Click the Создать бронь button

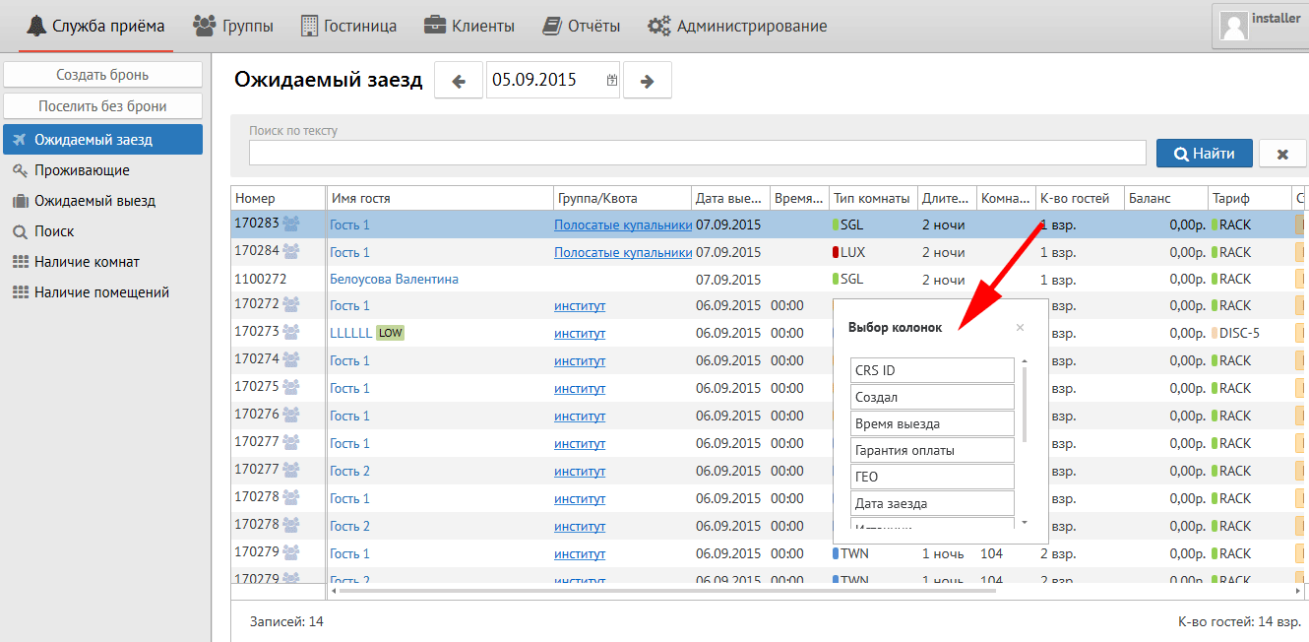pyautogui.click(x=102, y=75)
